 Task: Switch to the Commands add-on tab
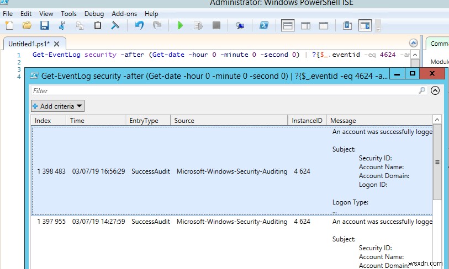click(439, 44)
